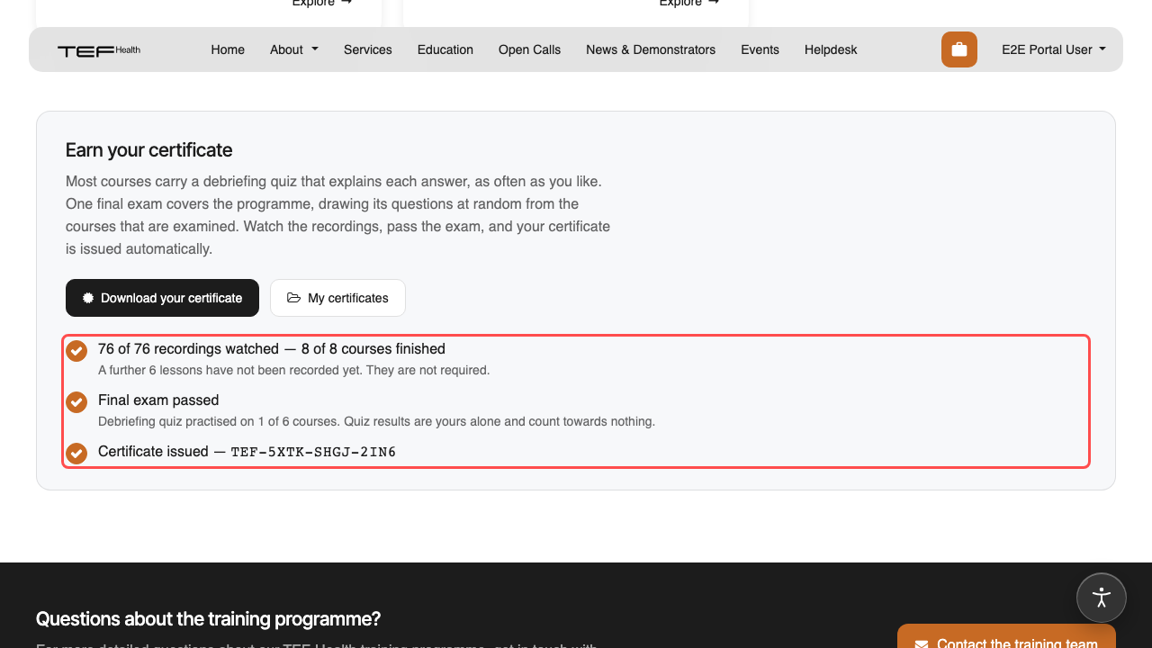Click the checkmark icon beside Final exam passed
Image resolution: width=1152 pixels, height=648 pixels.
76,401
